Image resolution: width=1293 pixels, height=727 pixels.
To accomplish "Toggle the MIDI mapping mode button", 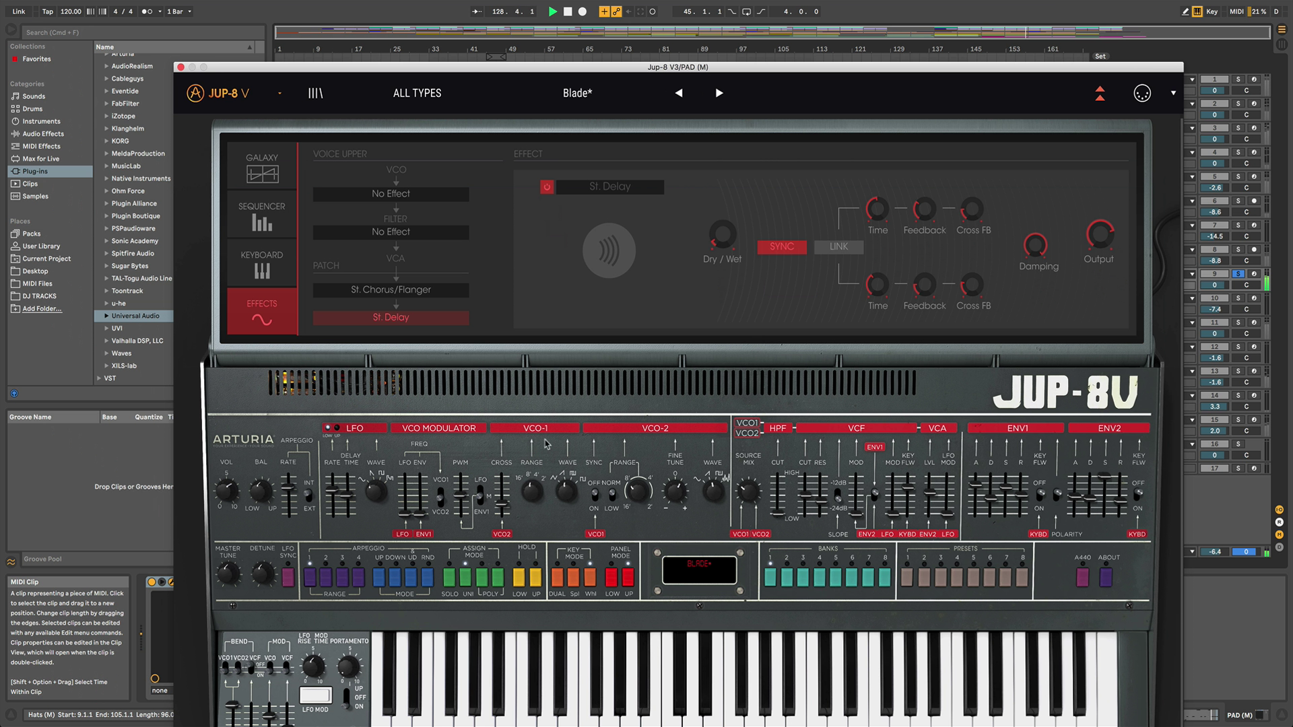I will pyautogui.click(x=1236, y=11).
